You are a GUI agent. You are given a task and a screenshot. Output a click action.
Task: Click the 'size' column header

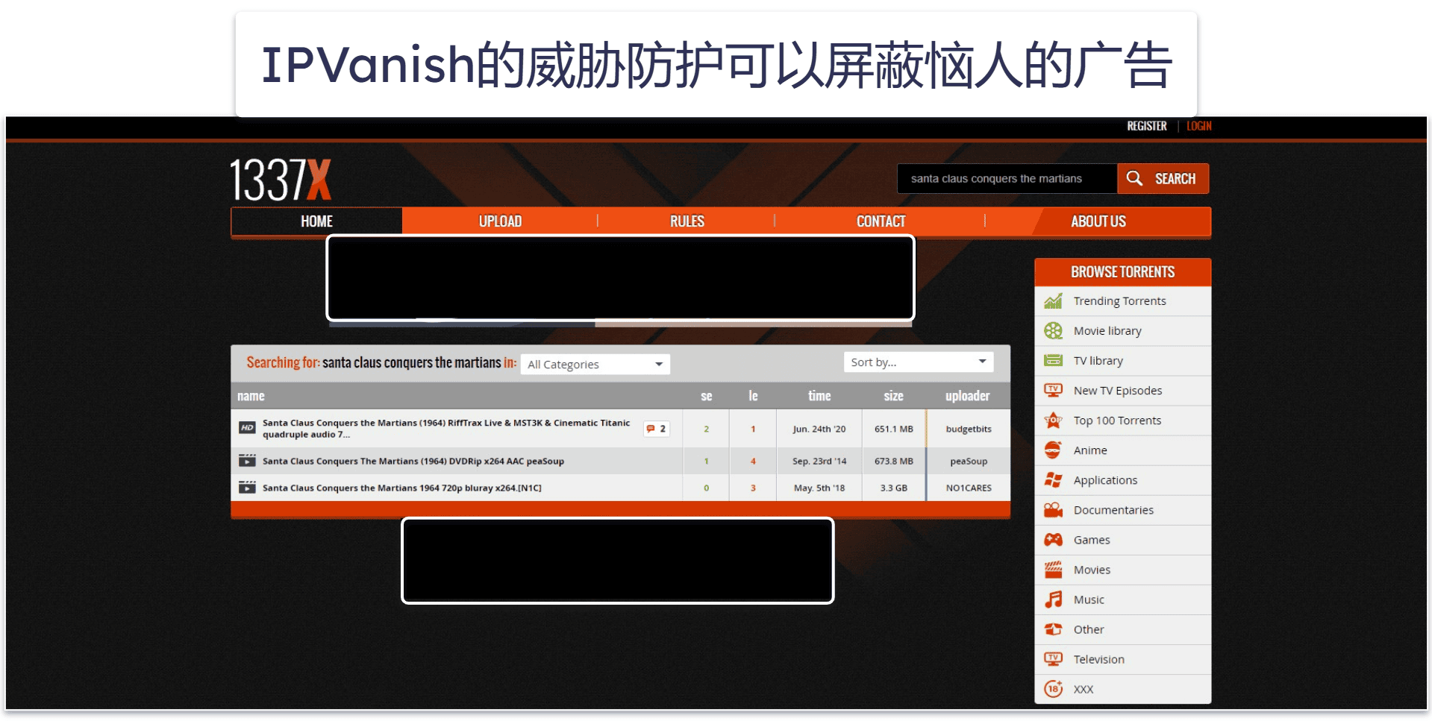pyautogui.click(x=893, y=396)
